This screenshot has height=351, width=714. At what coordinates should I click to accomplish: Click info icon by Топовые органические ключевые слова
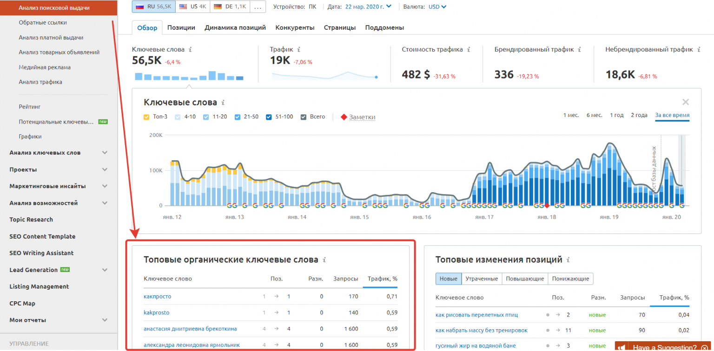324,260
